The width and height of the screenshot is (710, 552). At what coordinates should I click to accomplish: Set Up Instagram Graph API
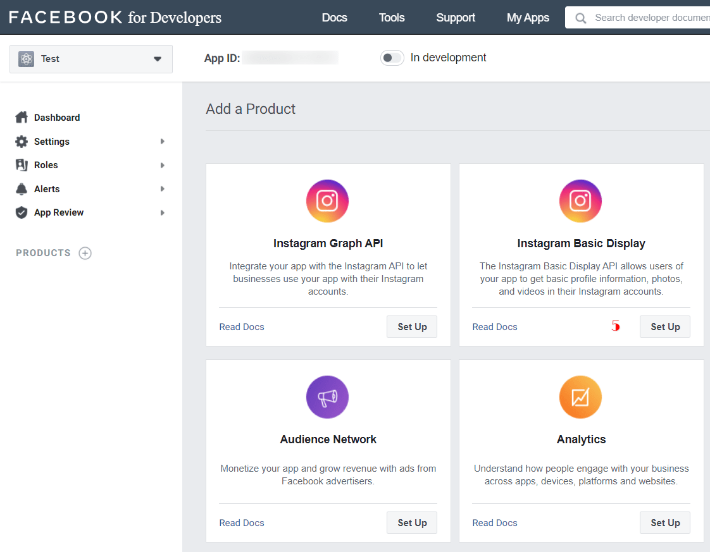[412, 327]
